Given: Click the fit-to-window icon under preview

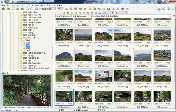Looking at the screenshot, I should pyautogui.click(x=51, y=107).
